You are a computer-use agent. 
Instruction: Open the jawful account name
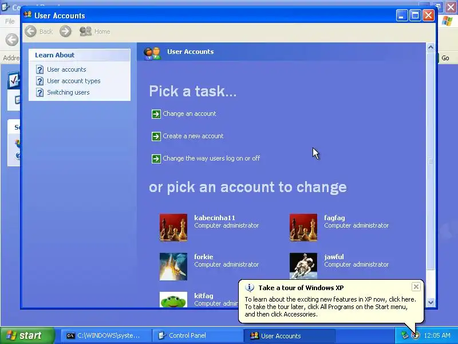tap(334, 256)
